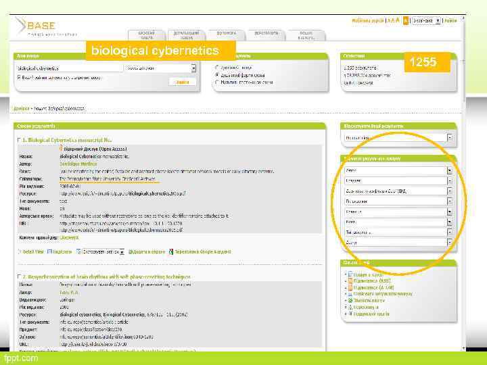487x365 pixels.
Task: Open the fourth navigation tab (browsing)
Action: point(266,35)
